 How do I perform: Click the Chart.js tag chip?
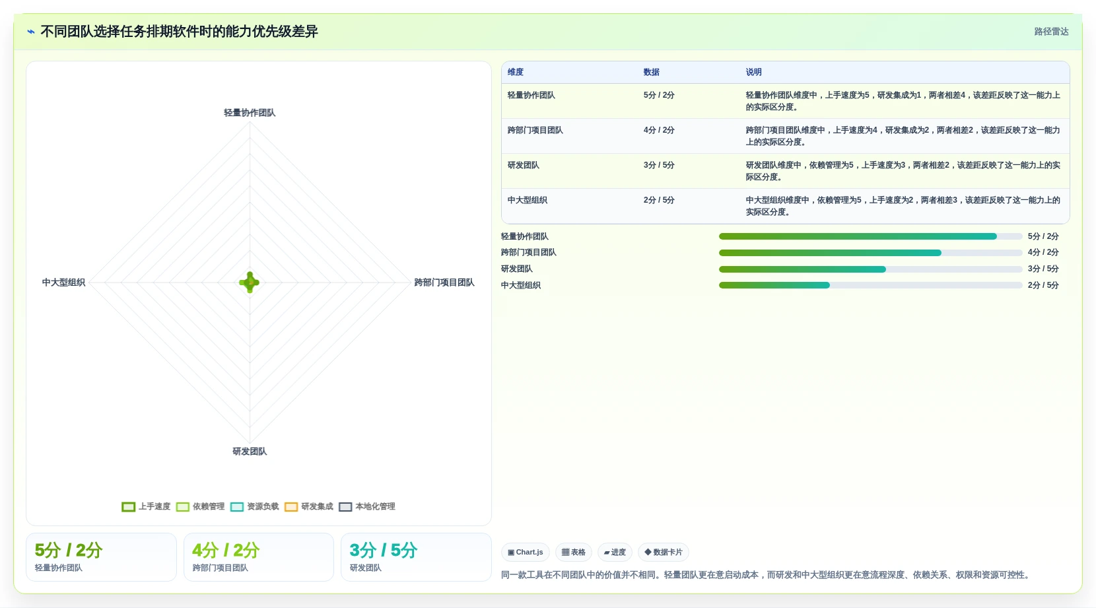pyautogui.click(x=526, y=552)
